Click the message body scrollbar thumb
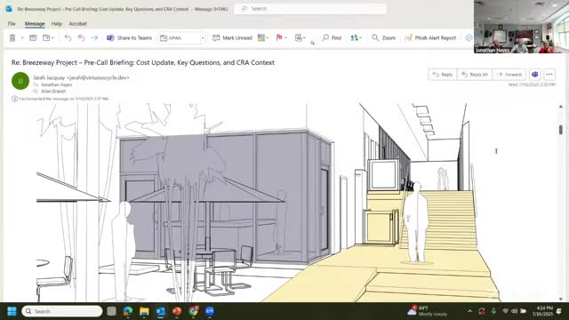 click(561, 130)
